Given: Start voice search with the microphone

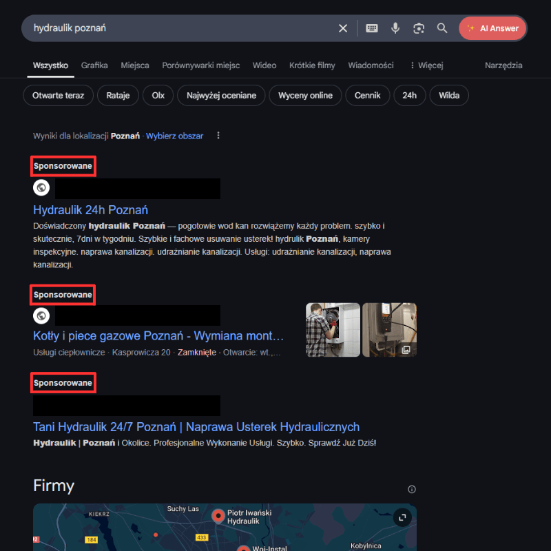Looking at the screenshot, I should [395, 28].
